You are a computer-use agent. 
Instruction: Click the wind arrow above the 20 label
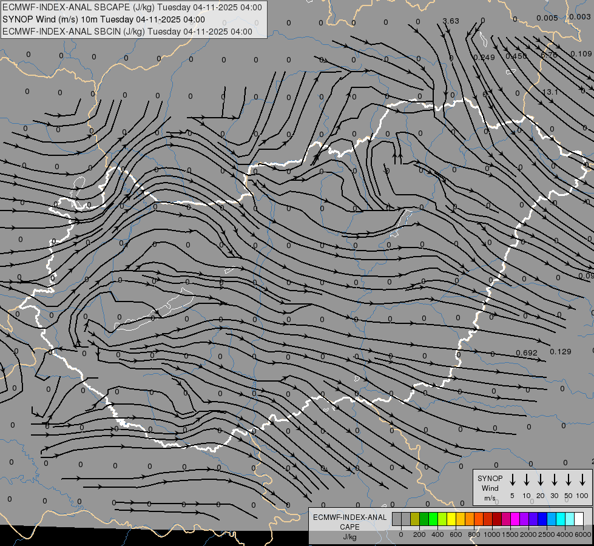coord(541,480)
